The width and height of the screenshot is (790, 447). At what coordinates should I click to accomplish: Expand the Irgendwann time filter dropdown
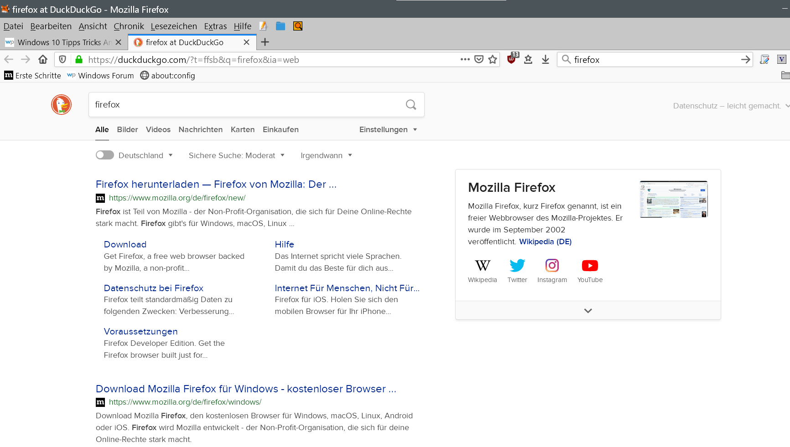pos(326,155)
